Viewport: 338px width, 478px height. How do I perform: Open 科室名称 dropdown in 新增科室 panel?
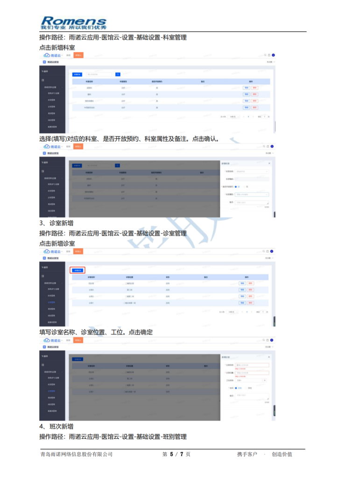[x=252, y=171]
